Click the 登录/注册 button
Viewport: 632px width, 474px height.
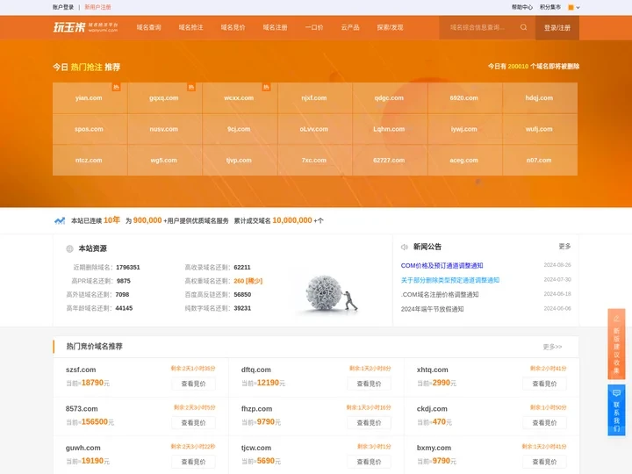[x=557, y=28]
